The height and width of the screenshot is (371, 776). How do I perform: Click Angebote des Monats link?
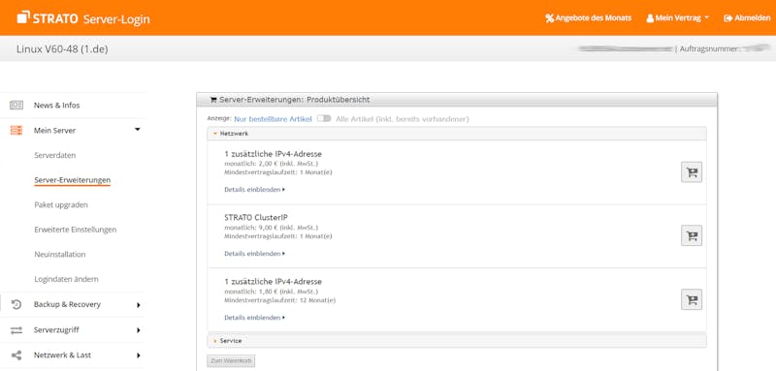coord(594,18)
